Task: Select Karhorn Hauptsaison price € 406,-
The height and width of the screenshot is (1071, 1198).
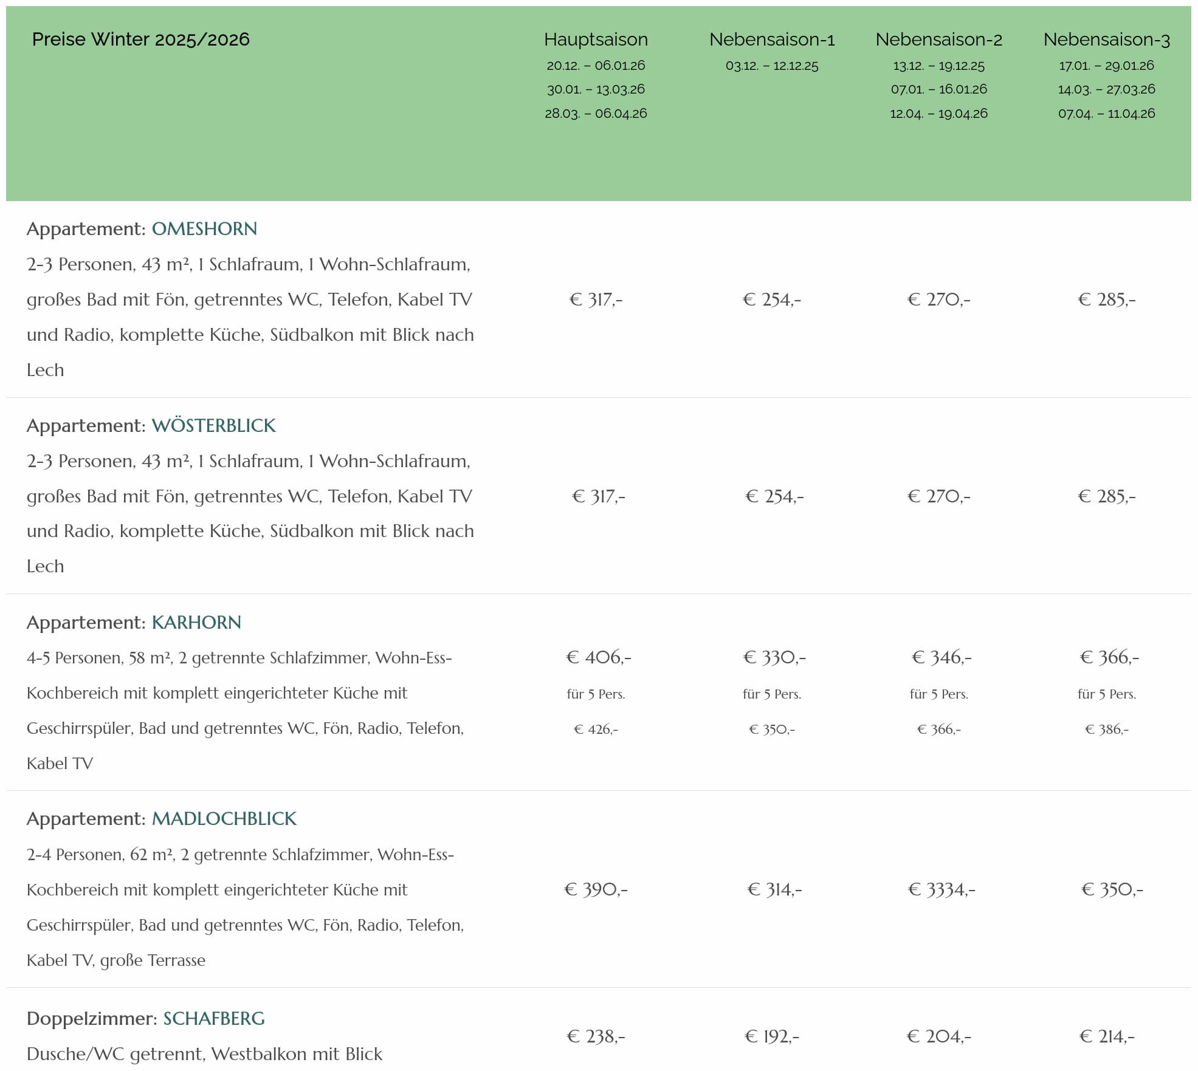Action: click(x=599, y=657)
